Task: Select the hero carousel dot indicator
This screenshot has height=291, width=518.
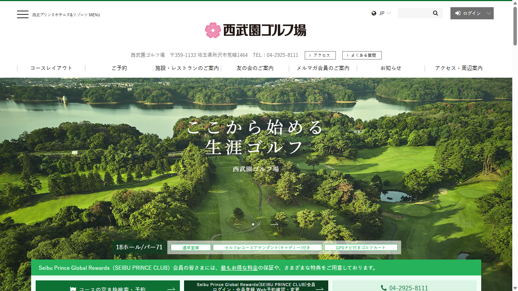Action: (253, 224)
